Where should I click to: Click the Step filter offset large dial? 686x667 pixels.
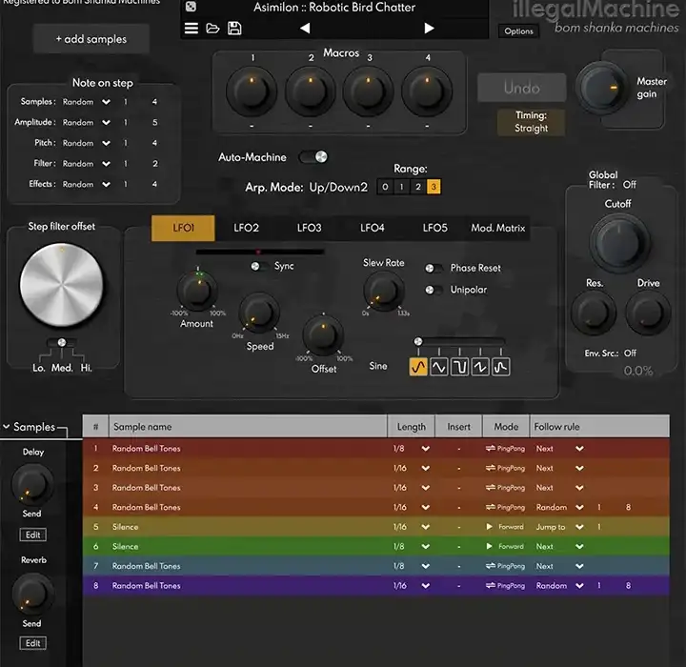click(62, 285)
